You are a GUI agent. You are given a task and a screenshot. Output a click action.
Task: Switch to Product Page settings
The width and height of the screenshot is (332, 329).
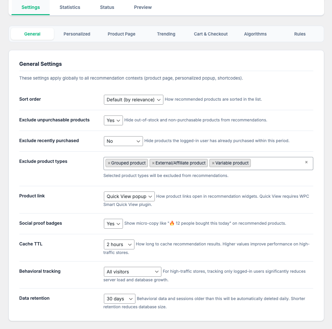coord(121,34)
